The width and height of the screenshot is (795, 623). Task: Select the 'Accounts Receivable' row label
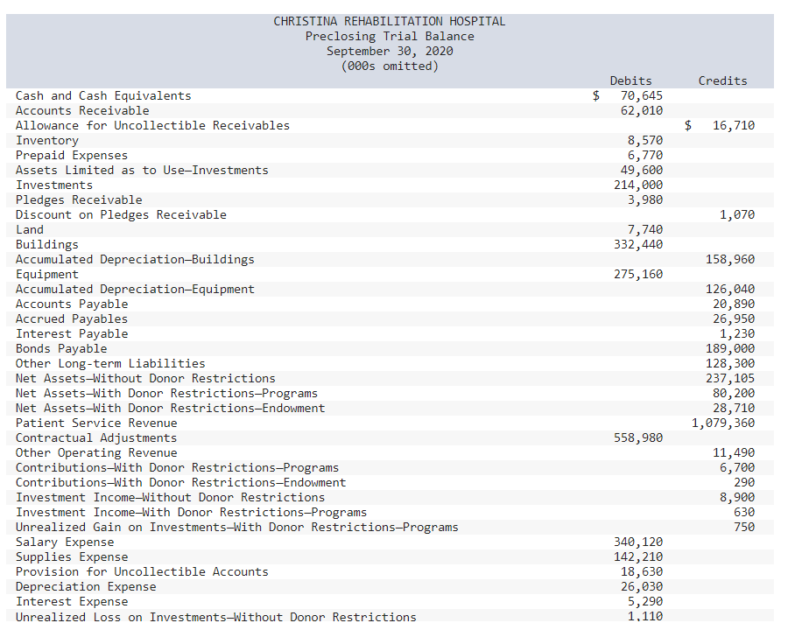(x=82, y=110)
